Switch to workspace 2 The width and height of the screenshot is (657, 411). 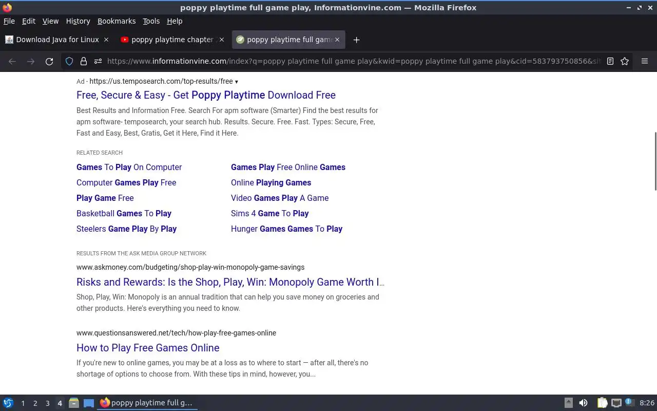[x=35, y=403]
